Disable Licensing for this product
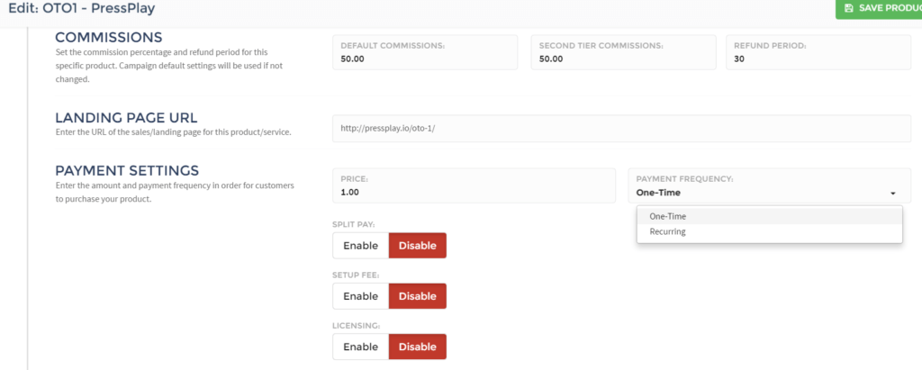Viewport: 922px width, 370px height. point(418,347)
